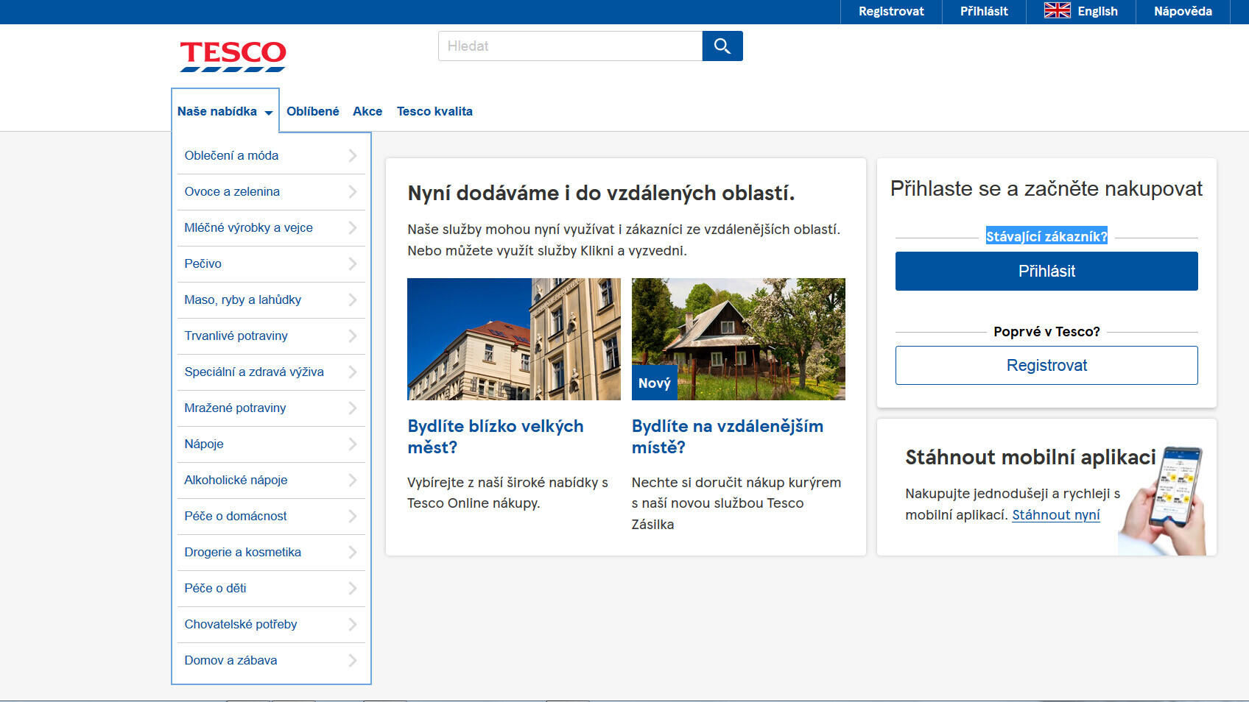Open the Akce menu item
1249x702 pixels.
[367, 111]
